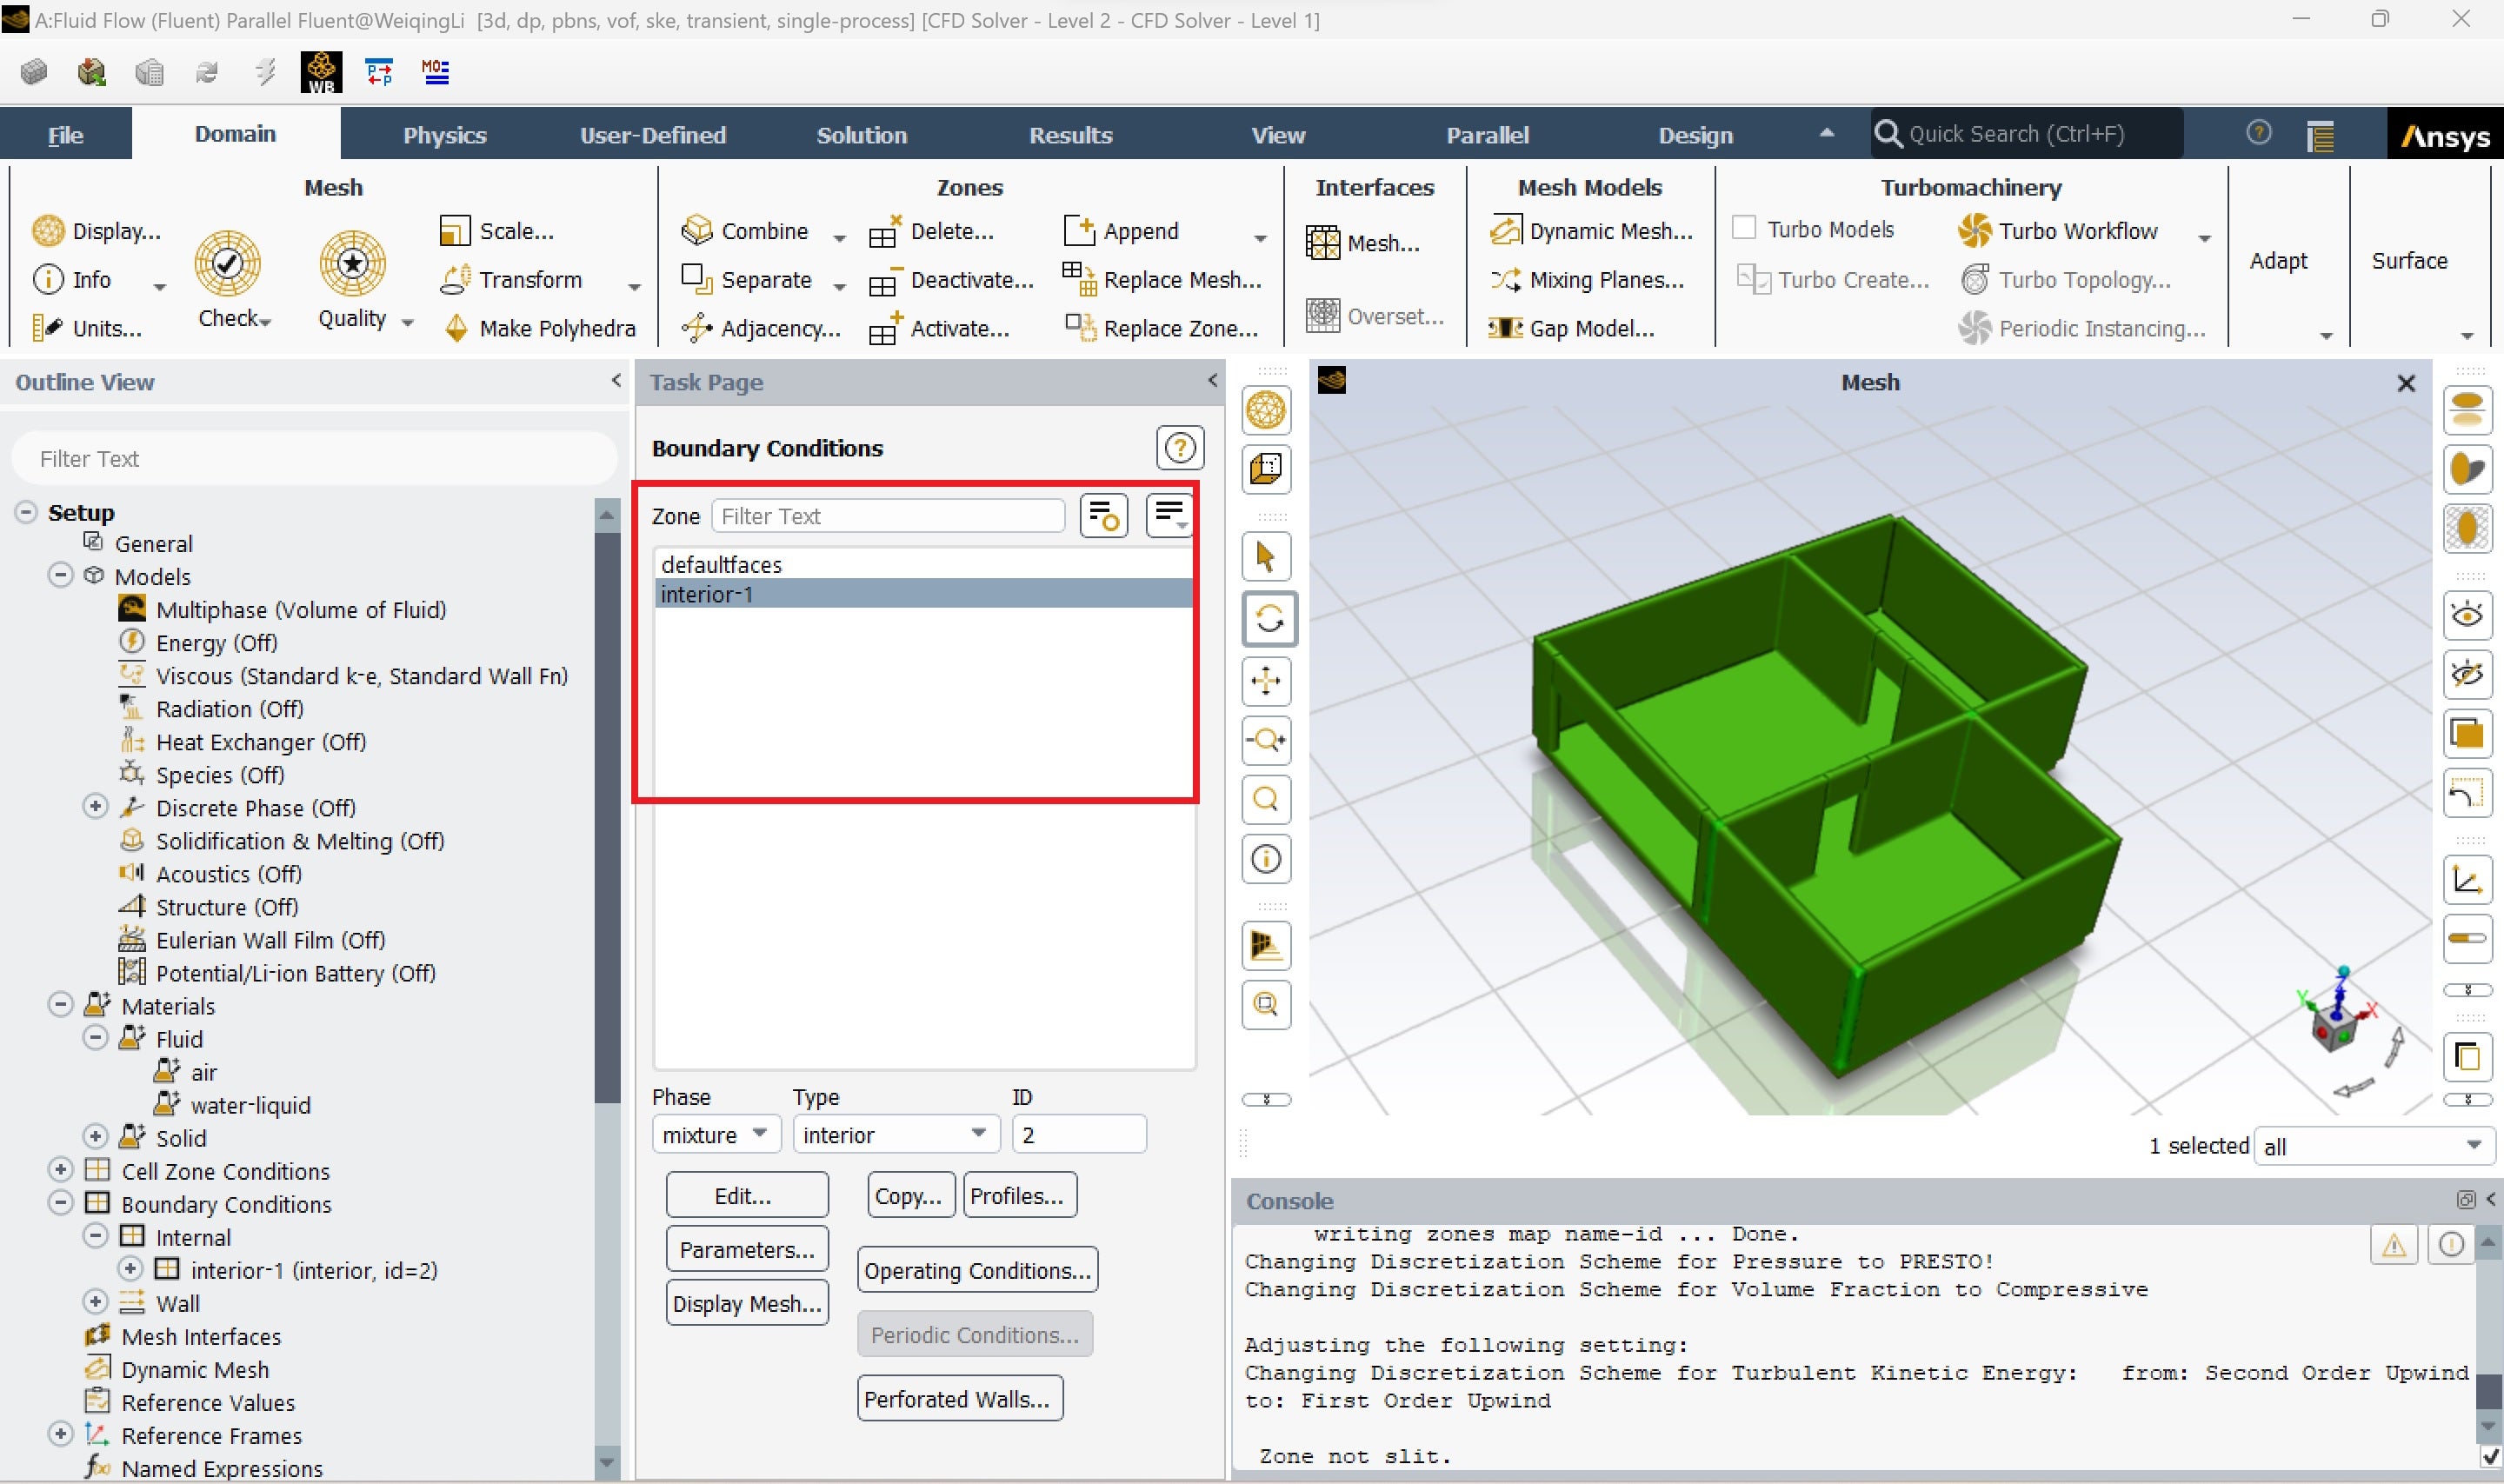
Task: Click the Make Polyhedra icon
Action: [x=456, y=328]
